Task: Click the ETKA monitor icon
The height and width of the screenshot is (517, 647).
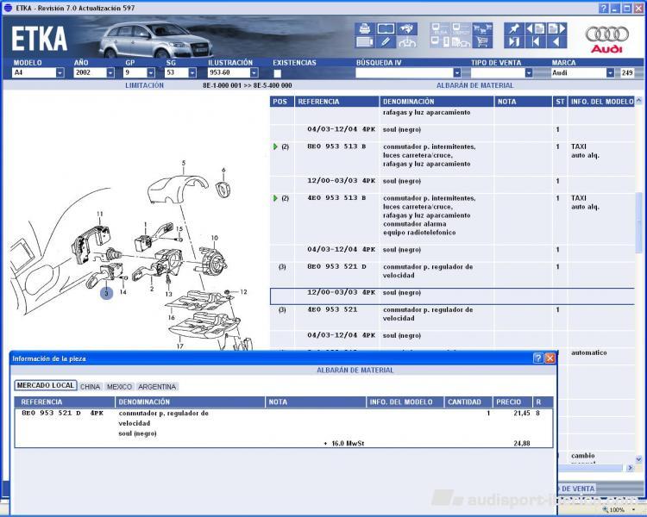Action: 440,28
